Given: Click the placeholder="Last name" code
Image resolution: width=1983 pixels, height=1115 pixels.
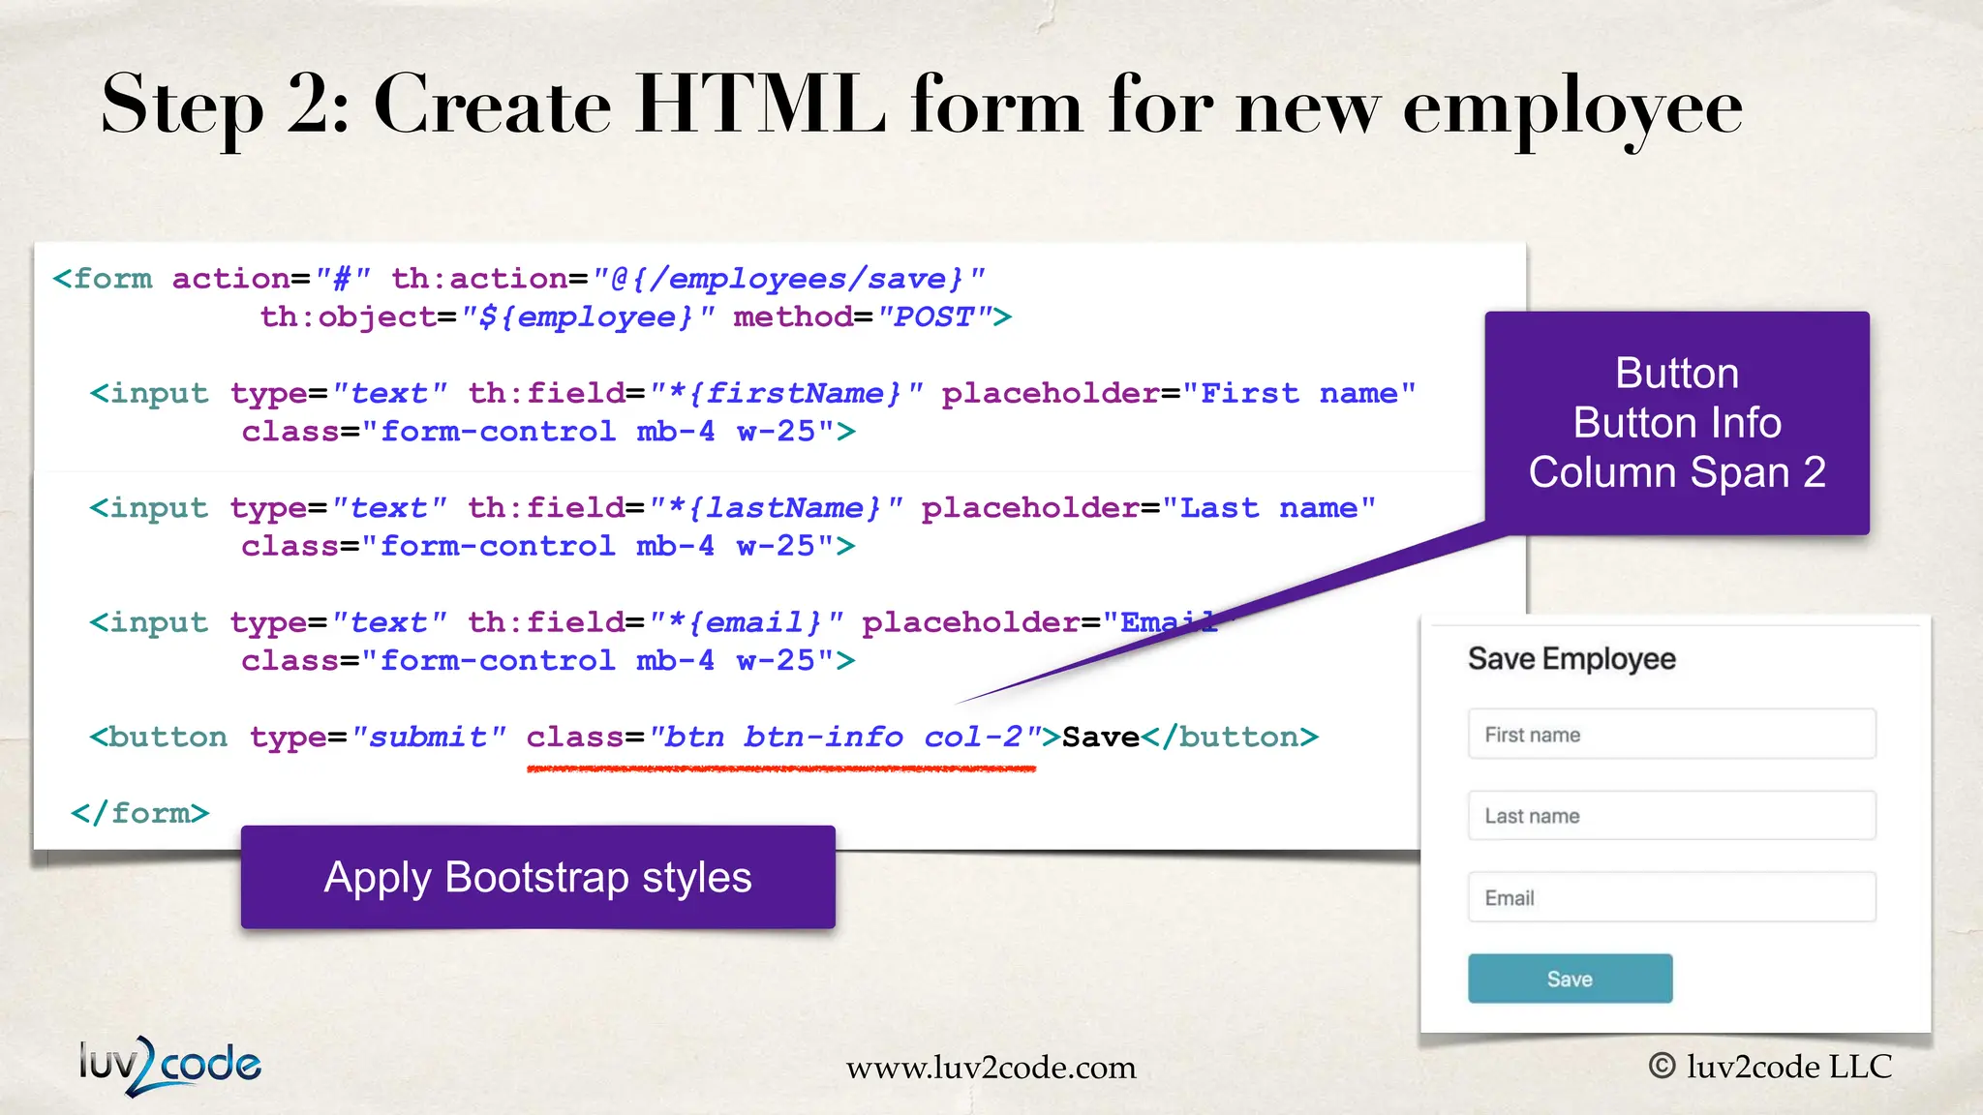Looking at the screenshot, I should tap(1148, 507).
